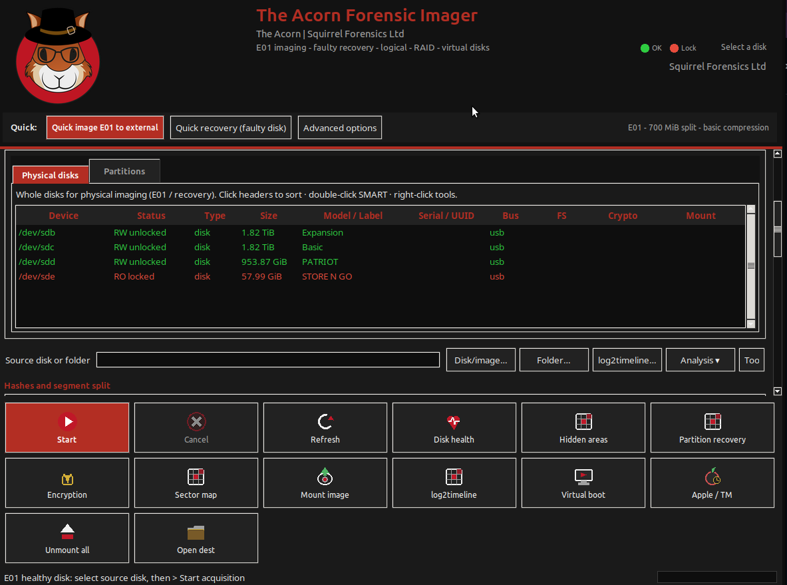This screenshot has width=787, height=585.
Task: Open the Apple / TM tool
Action: pos(712,483)
